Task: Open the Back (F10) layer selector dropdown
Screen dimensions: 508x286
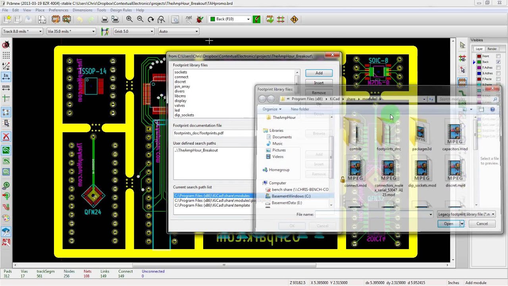Action: tap(230, 19)
